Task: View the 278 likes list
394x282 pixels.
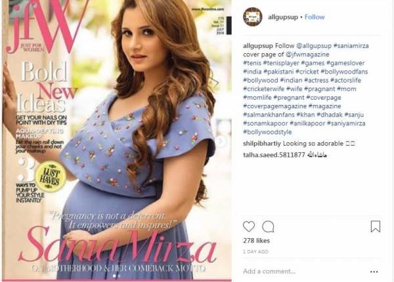Action: click(256, 241)
